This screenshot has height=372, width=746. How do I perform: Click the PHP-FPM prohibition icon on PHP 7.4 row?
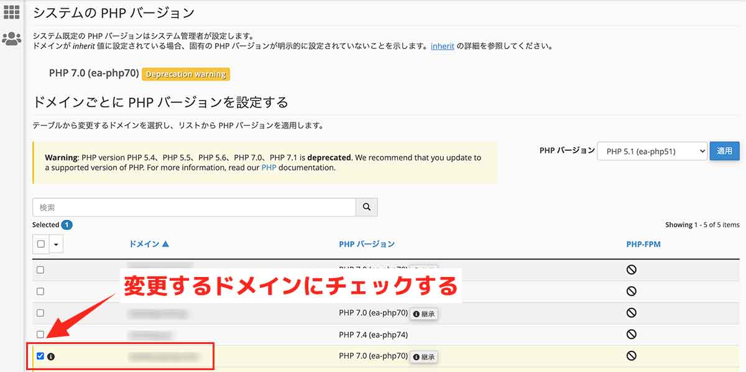(x=631, y=335)
